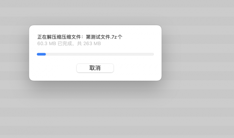
Task: Click the far right end of the progress track
Action: (x=153, y=54)
